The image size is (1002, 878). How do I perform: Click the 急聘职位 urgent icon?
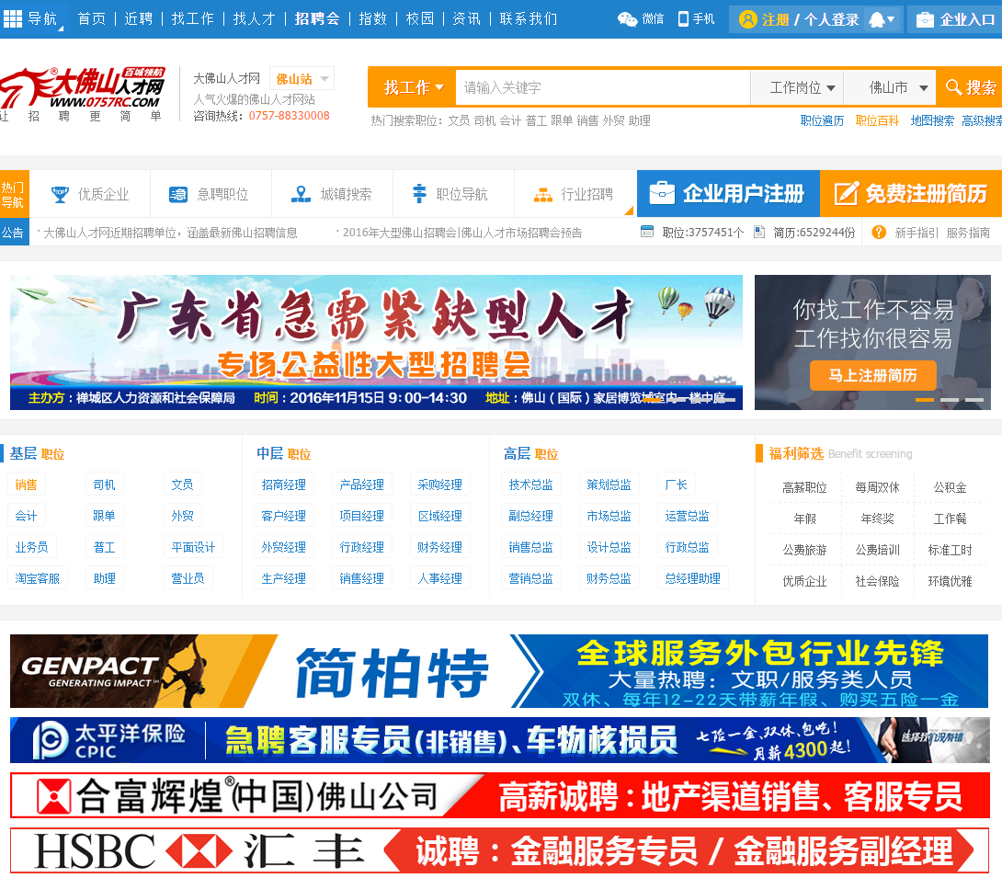coord(178,194)
